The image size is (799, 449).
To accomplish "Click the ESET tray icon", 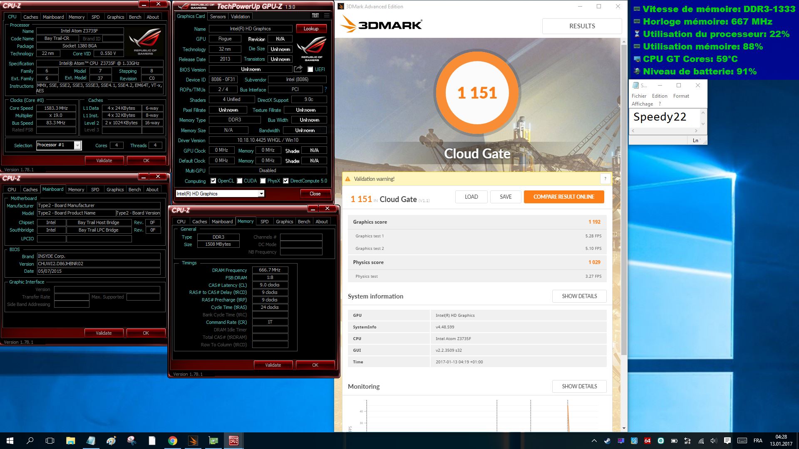I will 661,441.
